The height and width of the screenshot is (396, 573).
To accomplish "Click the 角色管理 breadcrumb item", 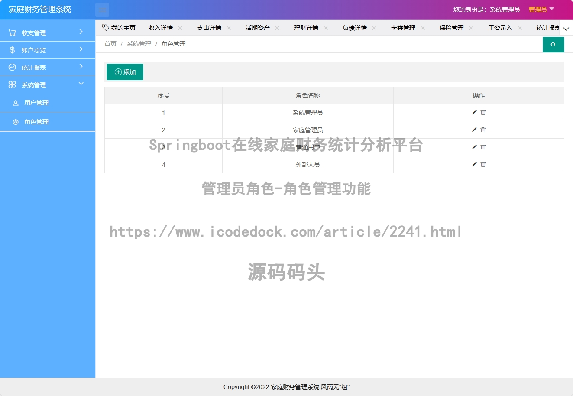I will point(174,44).
